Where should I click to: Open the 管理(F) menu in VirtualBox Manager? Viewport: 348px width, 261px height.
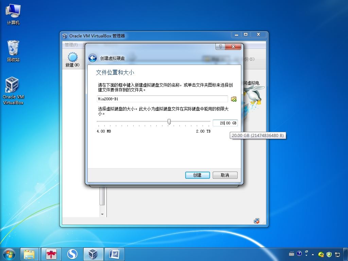tap(71, 45)
